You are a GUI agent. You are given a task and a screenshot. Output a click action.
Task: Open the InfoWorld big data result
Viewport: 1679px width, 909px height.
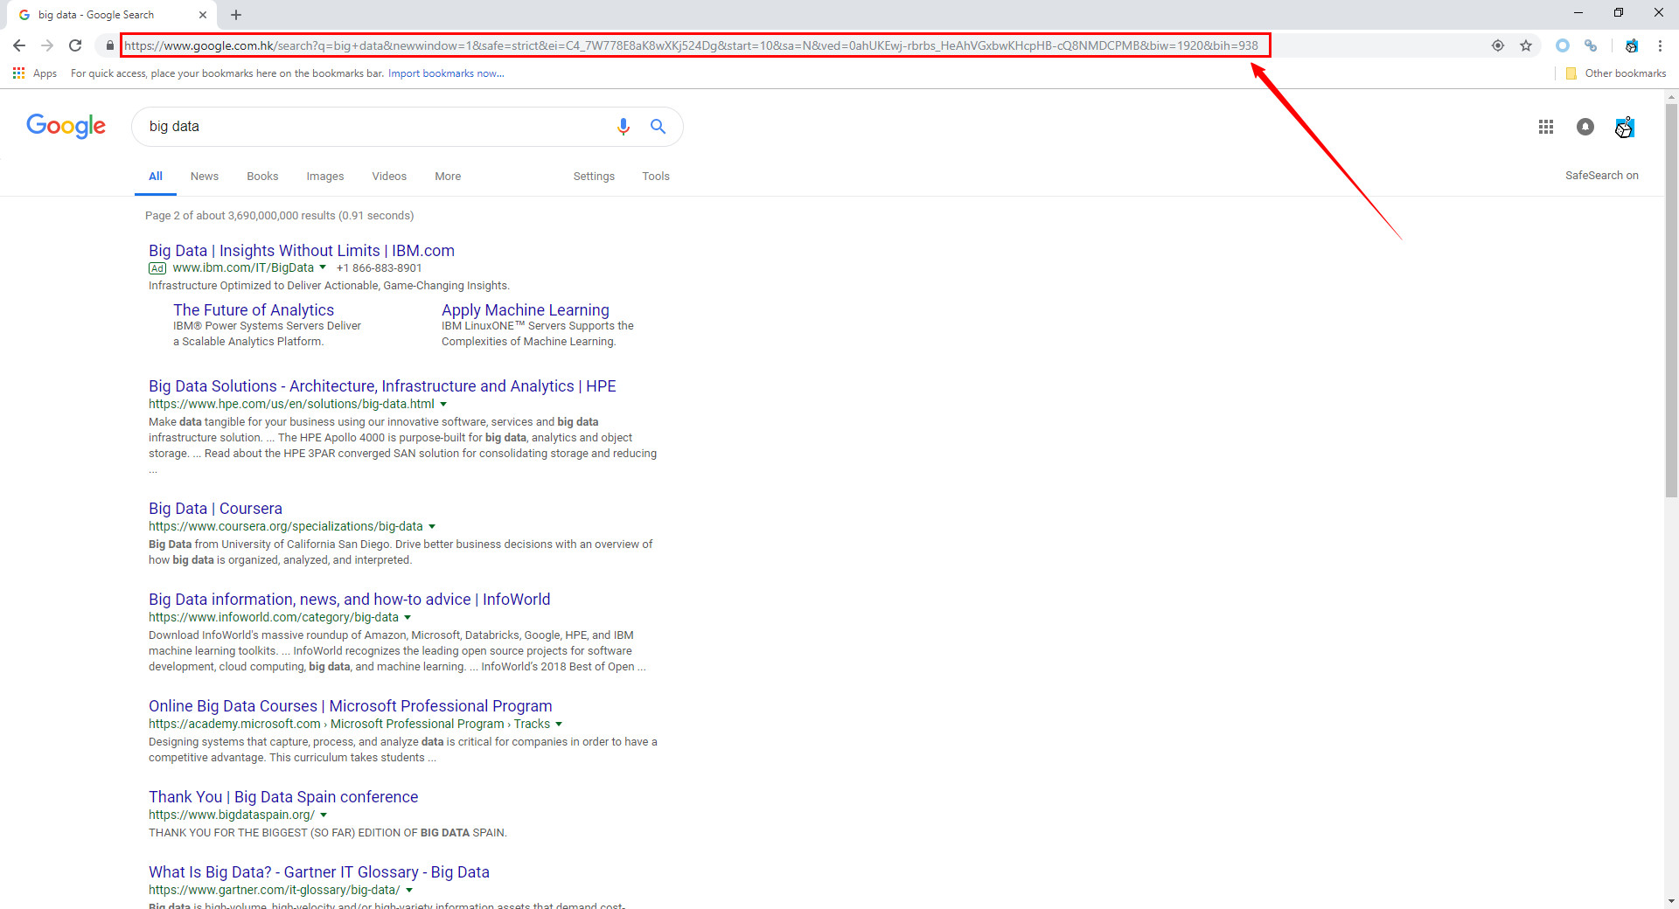point(350,600)
